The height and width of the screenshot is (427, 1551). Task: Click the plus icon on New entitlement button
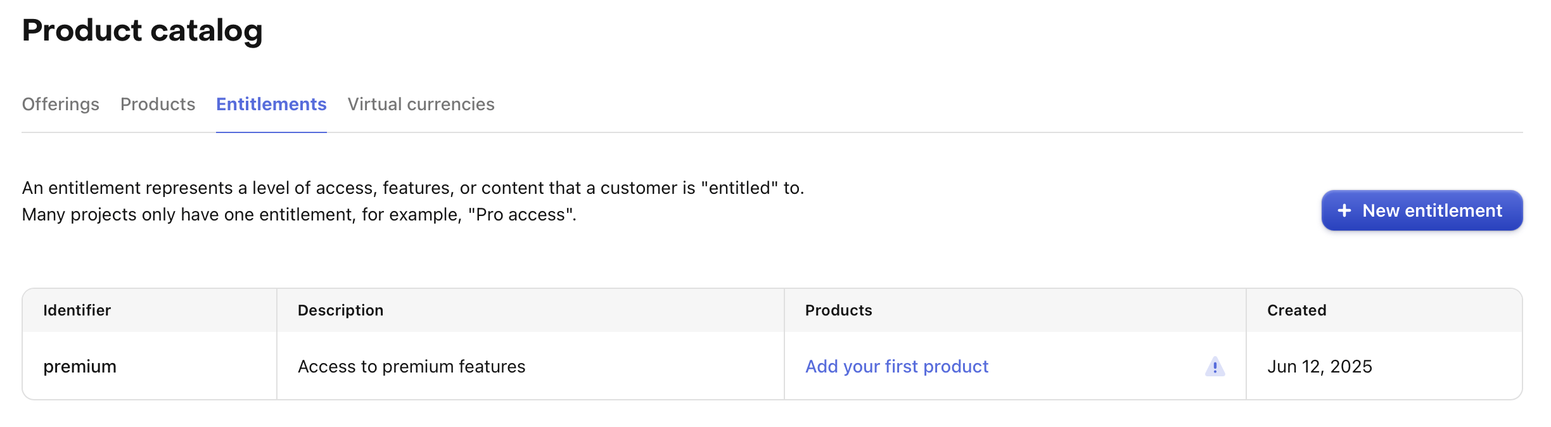pyautogui.click(x=1344, y=210)
